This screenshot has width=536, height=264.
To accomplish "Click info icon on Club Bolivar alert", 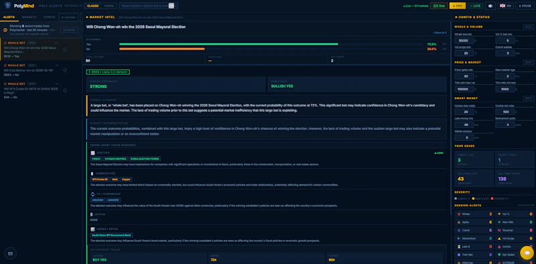I will pos(65,70).
